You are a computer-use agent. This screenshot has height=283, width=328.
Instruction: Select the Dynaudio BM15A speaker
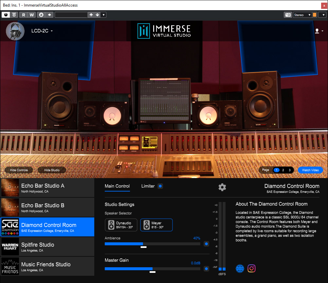pos(121,225)
